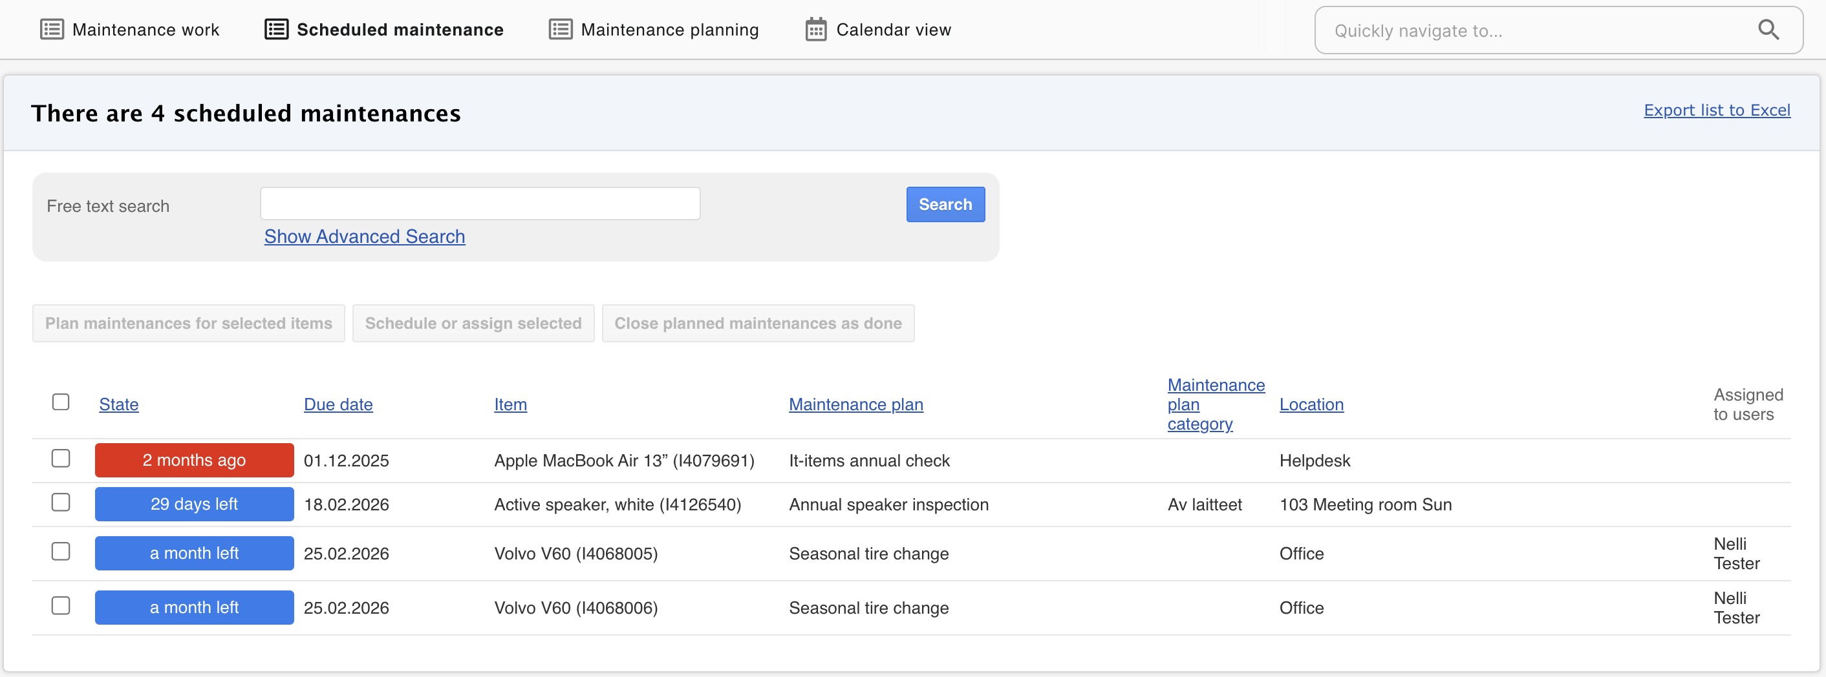1826x677 pixels.
Task: Click the Scheduled maintenance list icon
Action: [275, 30]
